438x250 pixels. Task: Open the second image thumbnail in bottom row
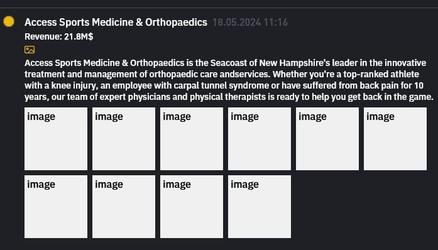click(124, 207)
